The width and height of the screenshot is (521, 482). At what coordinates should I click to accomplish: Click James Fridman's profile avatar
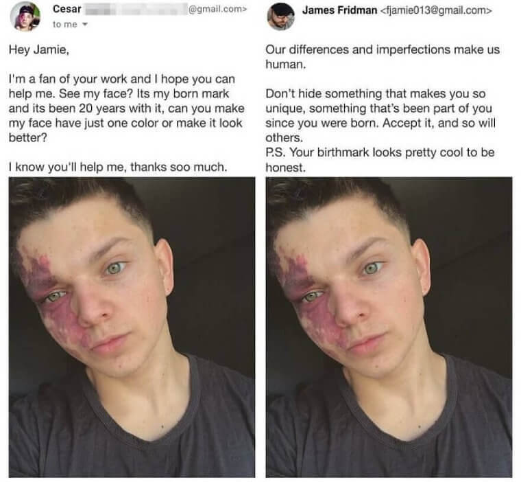tap(281, 16)
